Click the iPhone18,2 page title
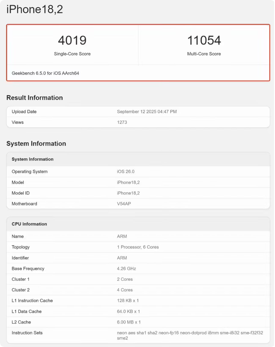The height and width of the screenshot is (347, 275). (x=35, y=10)
